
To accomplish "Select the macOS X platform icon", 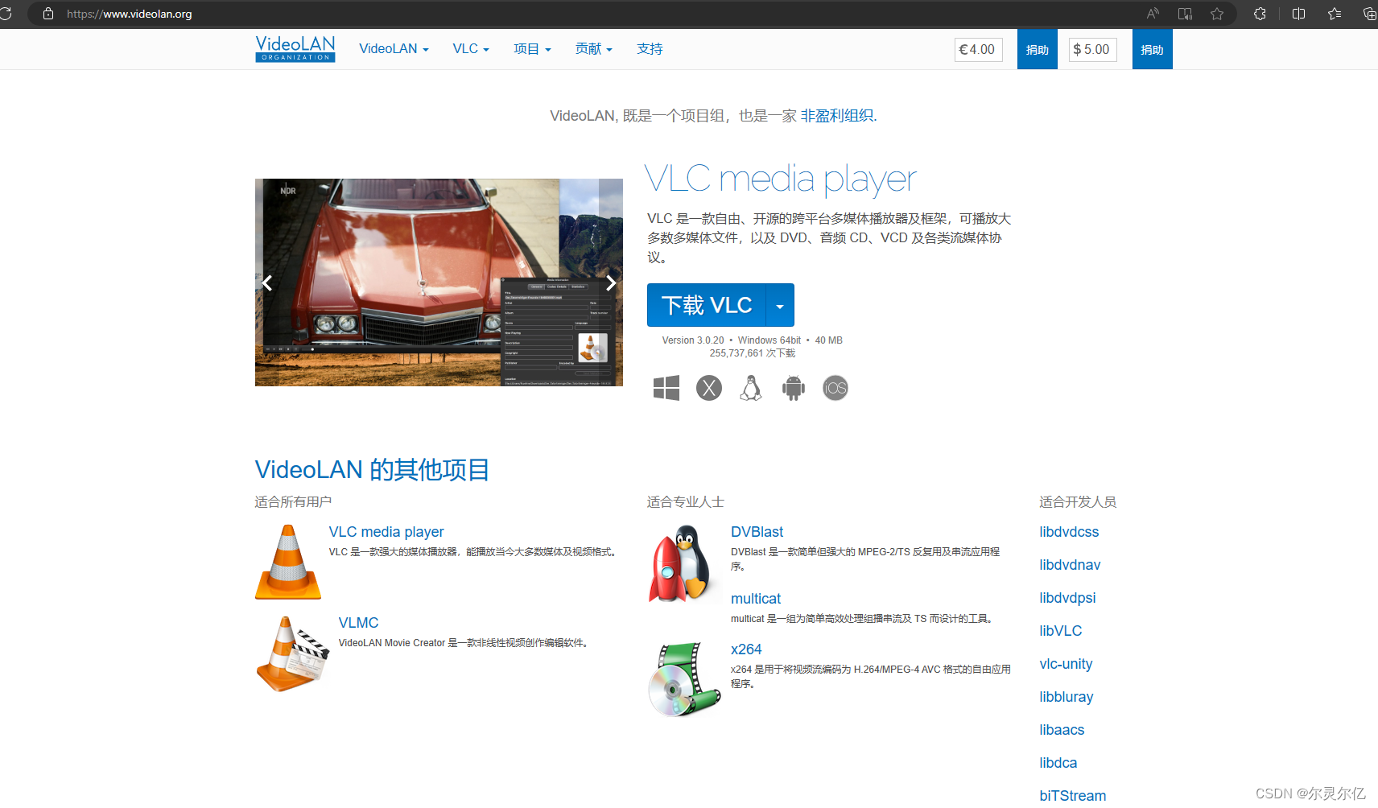I will click(x=709, y=388).
